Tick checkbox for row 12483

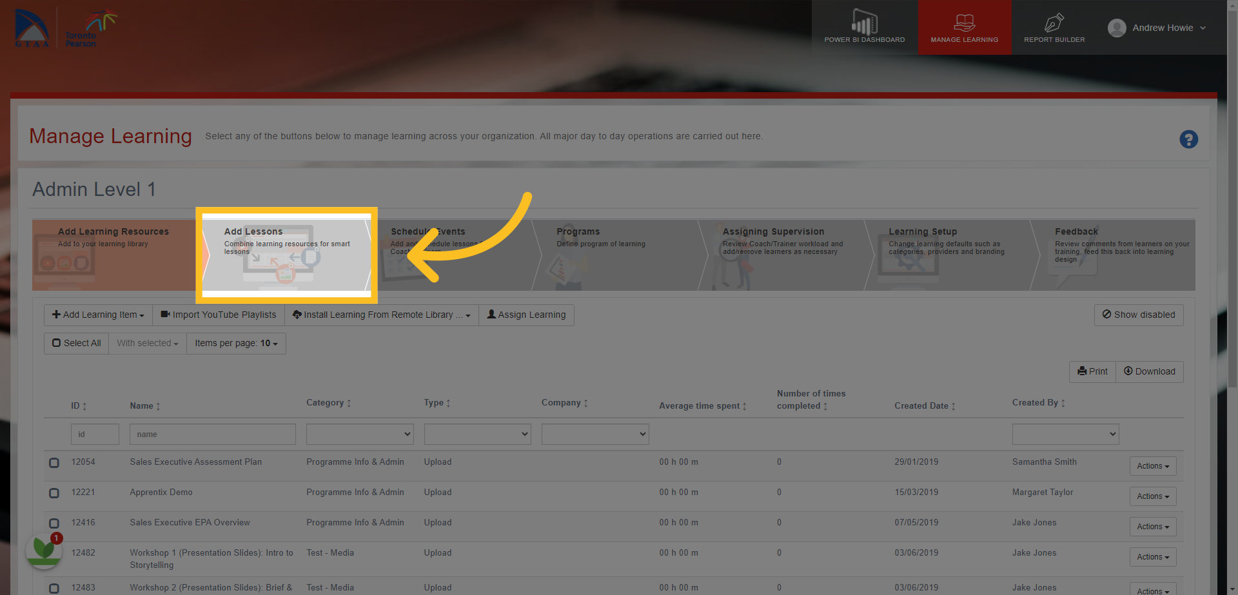[54, 589]
